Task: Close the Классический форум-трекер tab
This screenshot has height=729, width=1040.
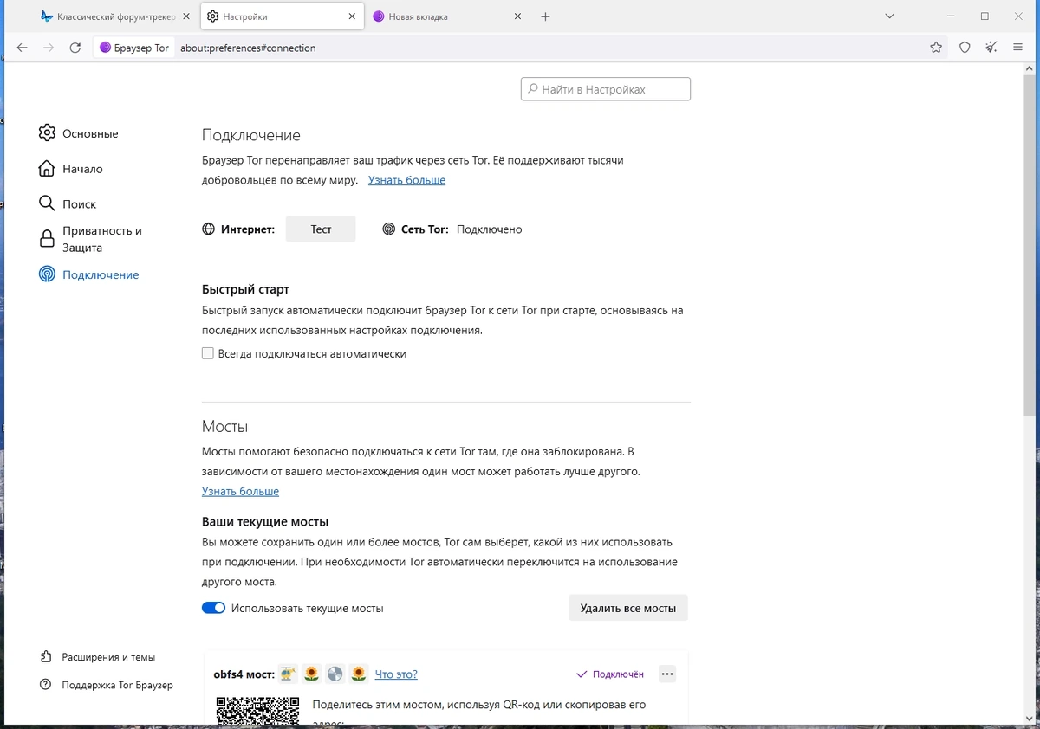Action: pyautogui.click(x=185, y=16)
